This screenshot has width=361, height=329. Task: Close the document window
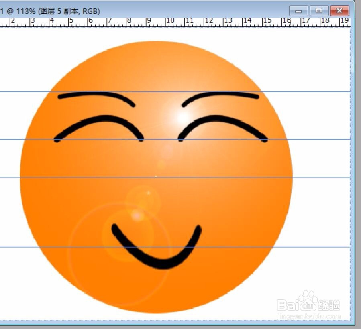339,11
